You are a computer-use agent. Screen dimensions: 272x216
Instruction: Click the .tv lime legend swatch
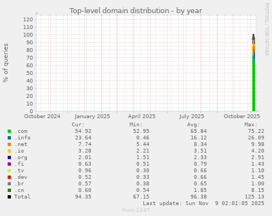click(x=9, y=171)
